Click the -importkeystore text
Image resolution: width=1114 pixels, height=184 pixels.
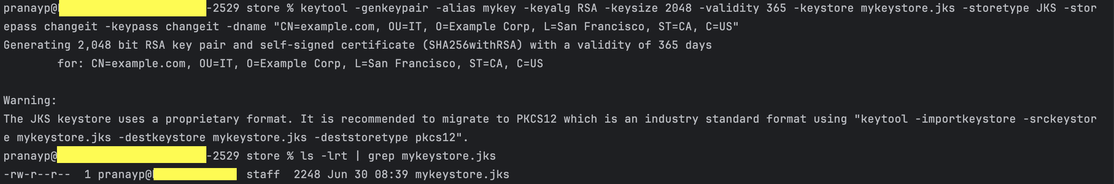coord(965,119)
